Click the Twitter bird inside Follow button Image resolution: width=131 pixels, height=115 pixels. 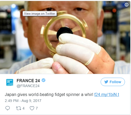tap(106, 82)
